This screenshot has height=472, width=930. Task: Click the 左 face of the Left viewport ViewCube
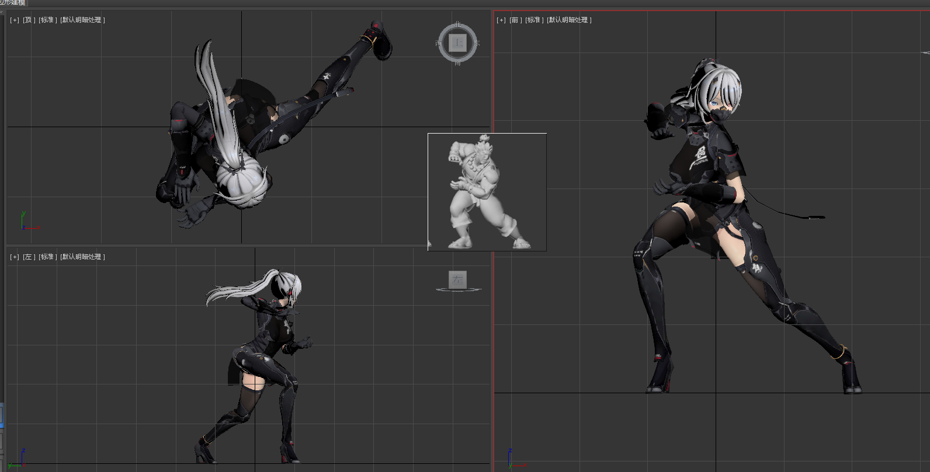(457, 279)
